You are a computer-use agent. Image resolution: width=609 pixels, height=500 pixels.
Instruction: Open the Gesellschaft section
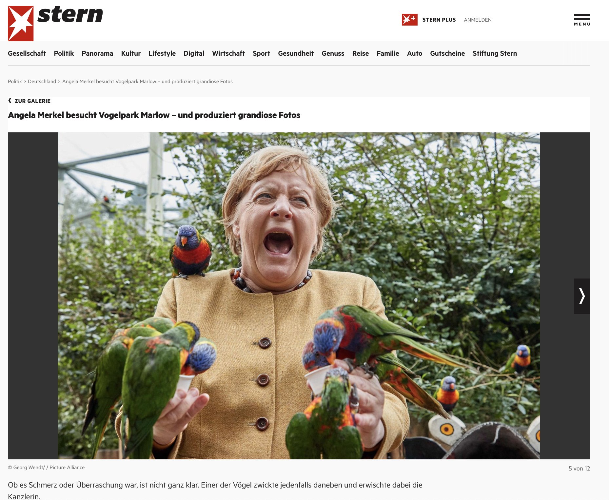pos(27,53)
